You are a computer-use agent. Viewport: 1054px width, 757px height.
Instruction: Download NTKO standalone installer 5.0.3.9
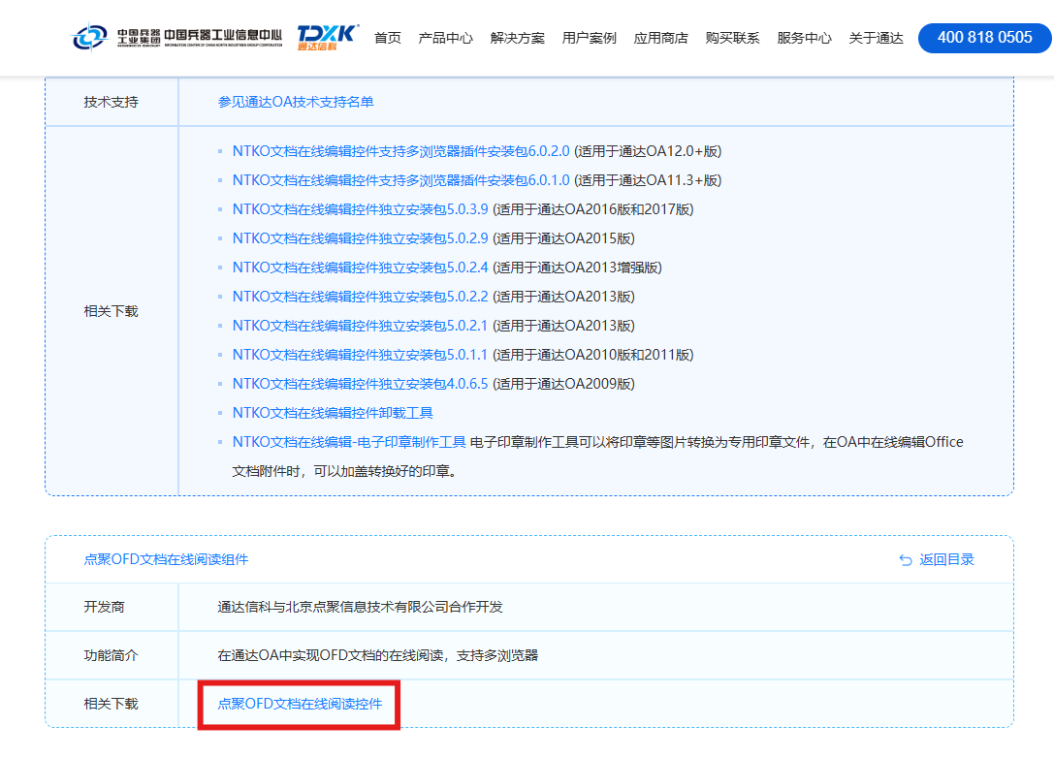click(360, 209)
